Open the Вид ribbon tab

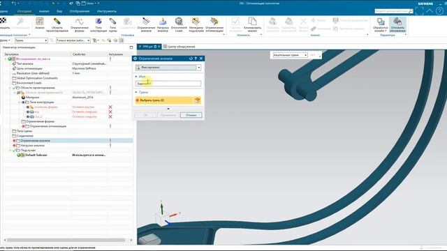click(59, 11)
